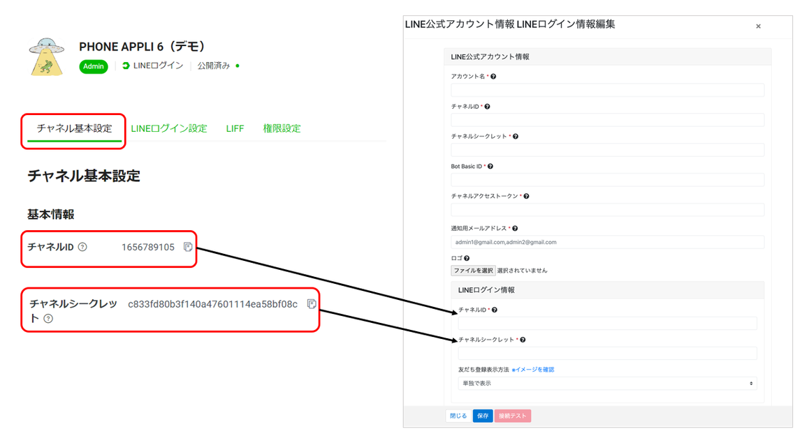Image resolution: width=802 pixels, height=438 pixels.
Task: Follow the イメージを確認 link
Action: point(534,370)
